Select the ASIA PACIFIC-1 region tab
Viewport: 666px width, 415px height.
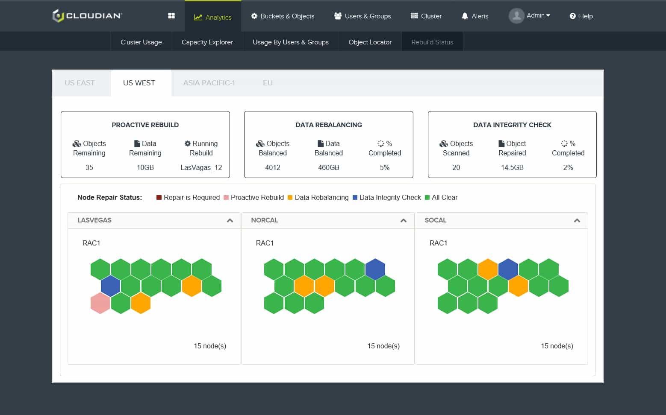tap(209, 83)
